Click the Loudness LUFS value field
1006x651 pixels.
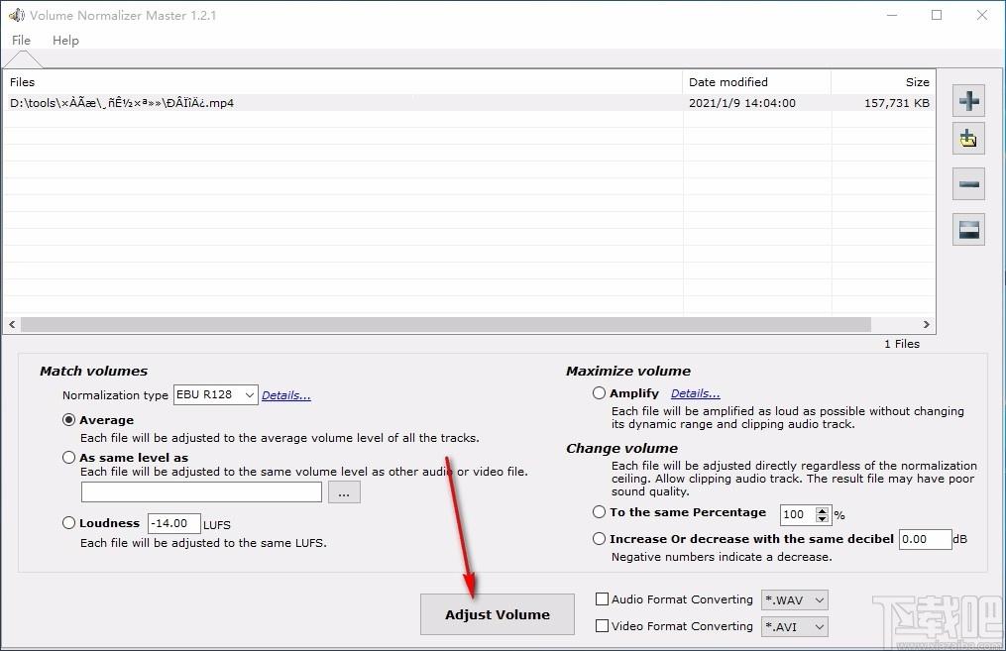tap(173, 523)
